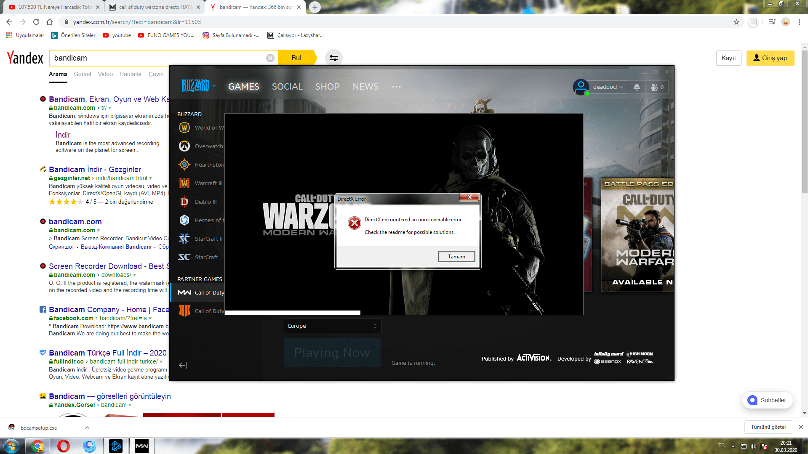Open Bandicam Türkçe Full İndir result
The width and height of the screenshot is (808, 454).
coord(108,353)
